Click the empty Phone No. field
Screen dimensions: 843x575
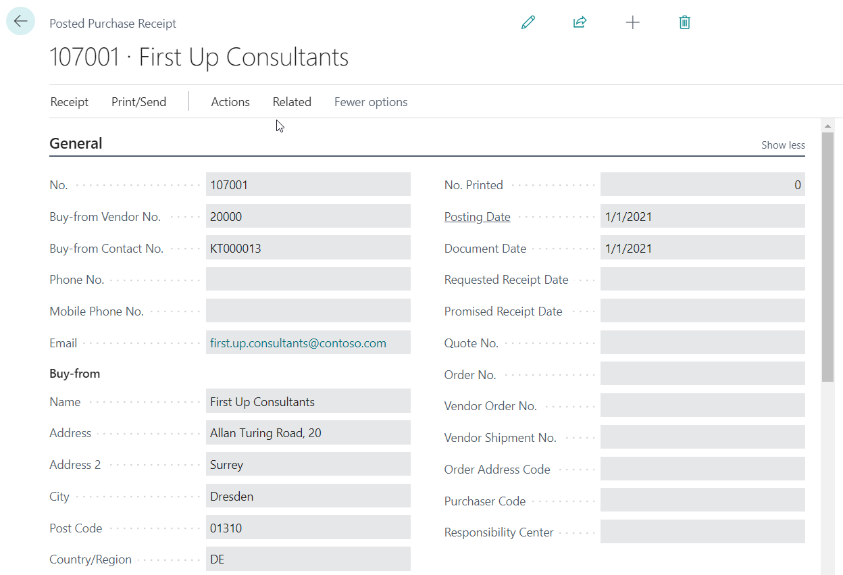[x=308, y=279]
